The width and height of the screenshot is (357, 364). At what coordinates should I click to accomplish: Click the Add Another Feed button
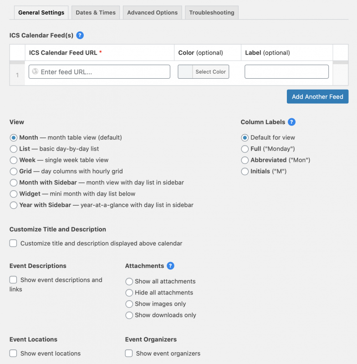[317, 96]
